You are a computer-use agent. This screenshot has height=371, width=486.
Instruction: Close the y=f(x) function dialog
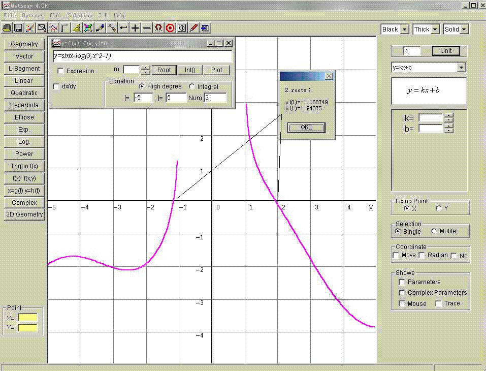[x=229, y=43]
